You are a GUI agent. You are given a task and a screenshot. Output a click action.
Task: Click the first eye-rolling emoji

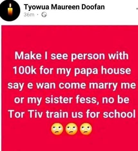point(57,129)
